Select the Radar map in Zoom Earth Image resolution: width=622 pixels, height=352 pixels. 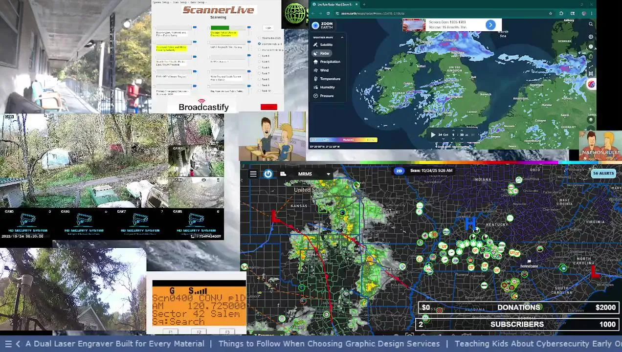point(322,53)
